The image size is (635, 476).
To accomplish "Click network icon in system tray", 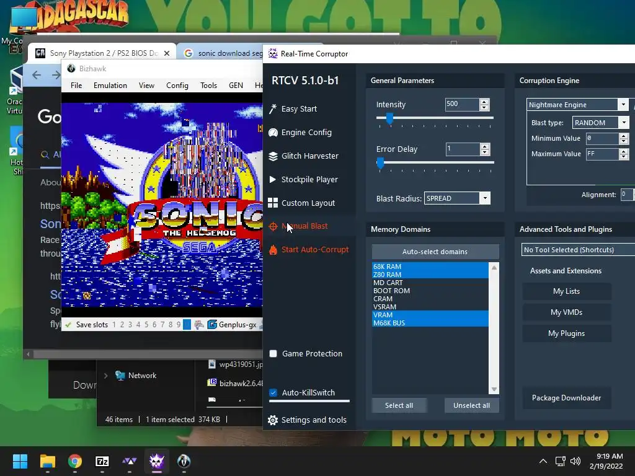I will click(x=561, y=461).
